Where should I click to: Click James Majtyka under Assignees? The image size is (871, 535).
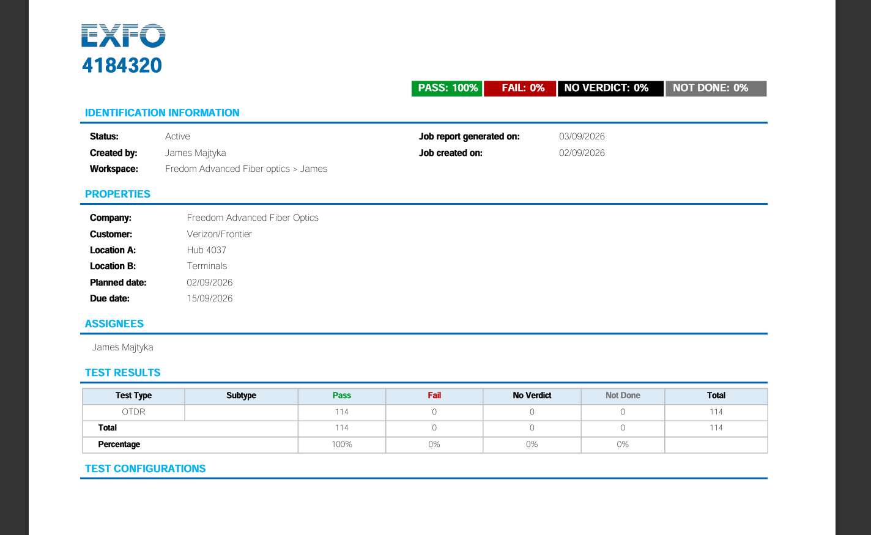pos(123,347)
